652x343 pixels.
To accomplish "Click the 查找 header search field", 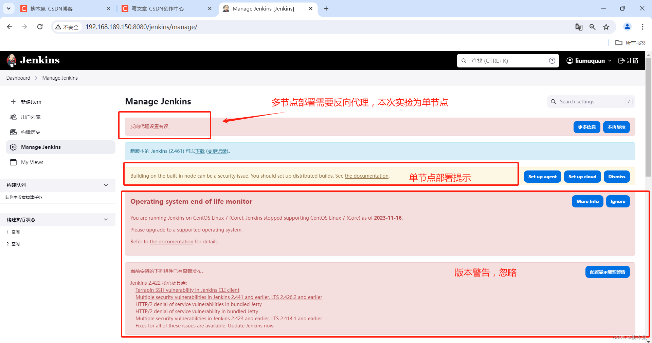I will [508, 61].
